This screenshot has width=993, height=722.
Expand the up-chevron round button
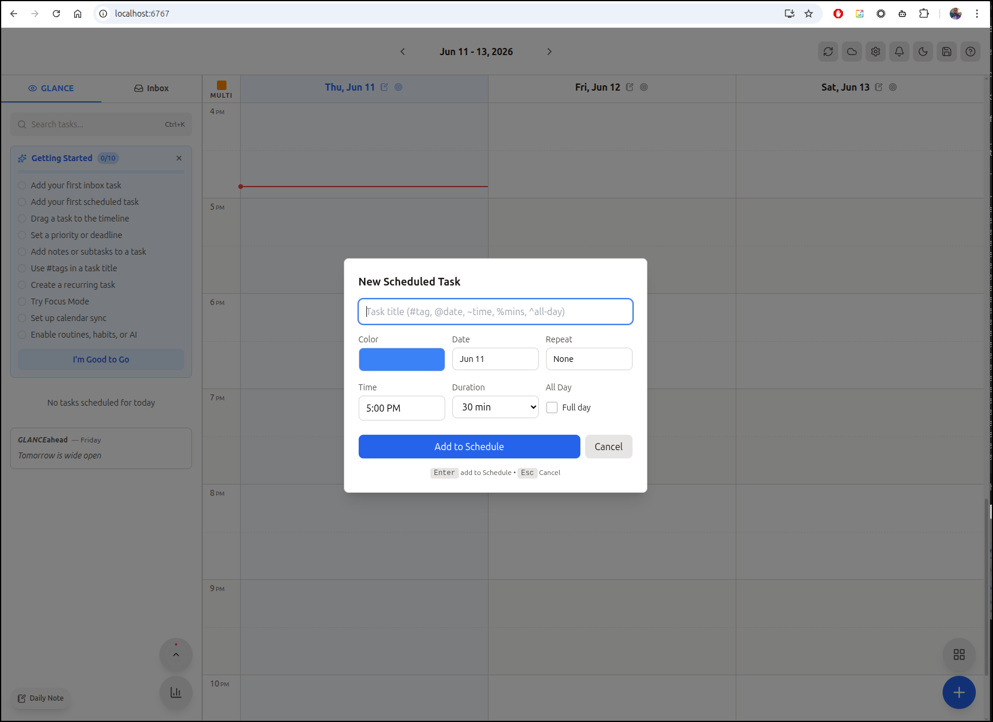(176, 654)
